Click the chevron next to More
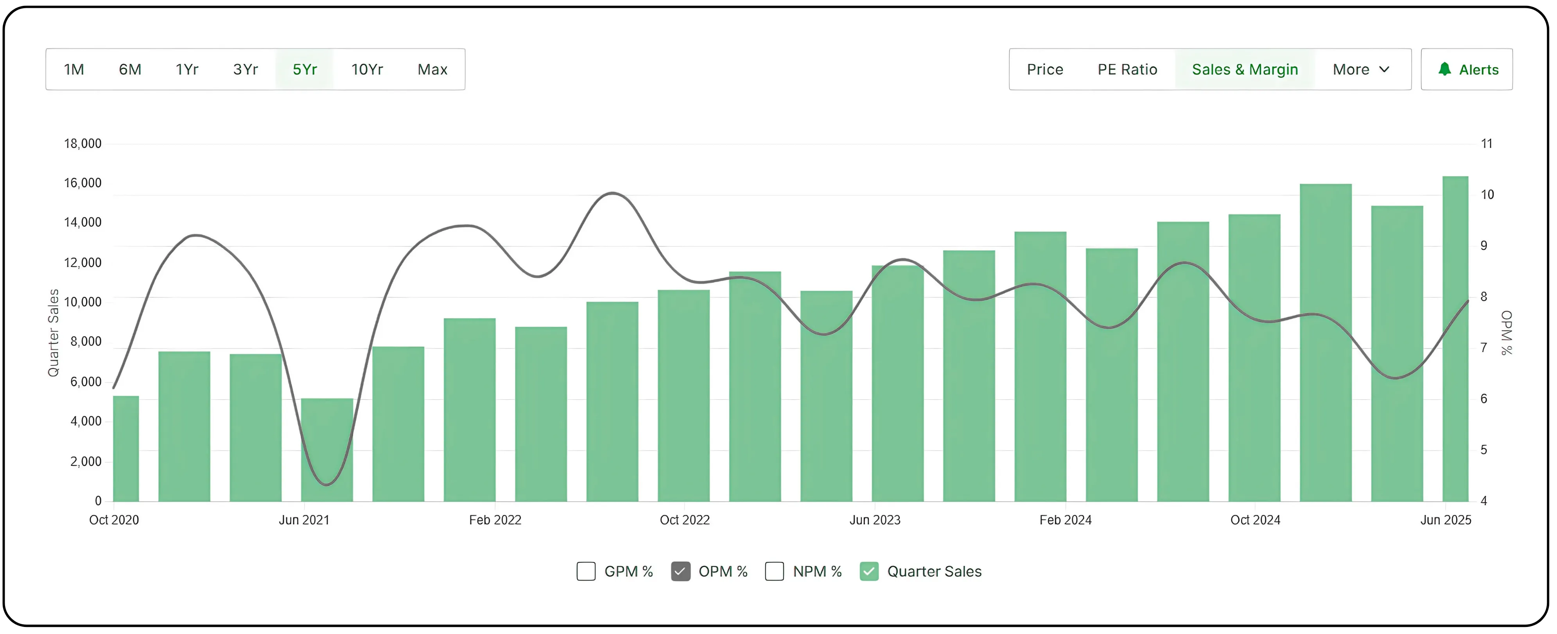Image resolution: width=1557 pixels, height=634 pixels. [1384, 70]
